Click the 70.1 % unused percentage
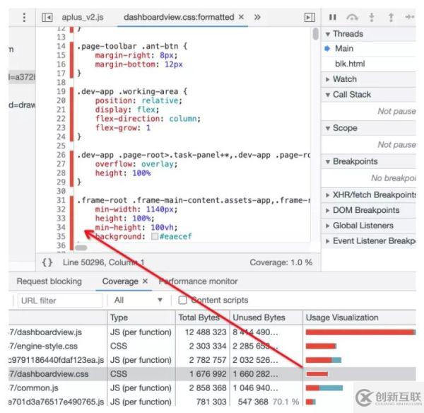Image resolution: width=424 pixels, height=413 pixels. click(285, 402)
